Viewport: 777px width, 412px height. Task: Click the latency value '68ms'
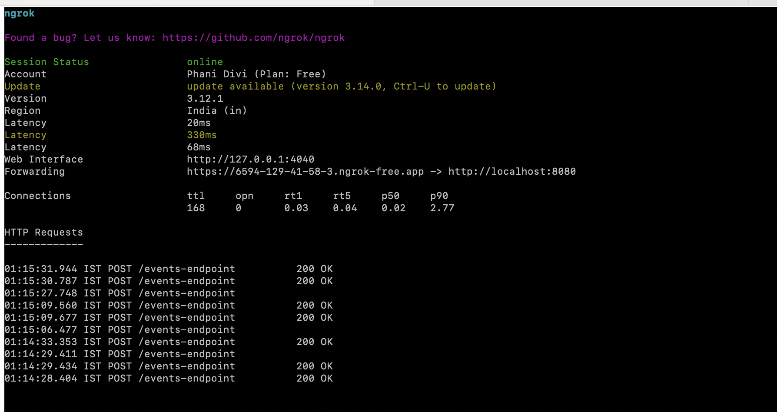pos(199,147)
